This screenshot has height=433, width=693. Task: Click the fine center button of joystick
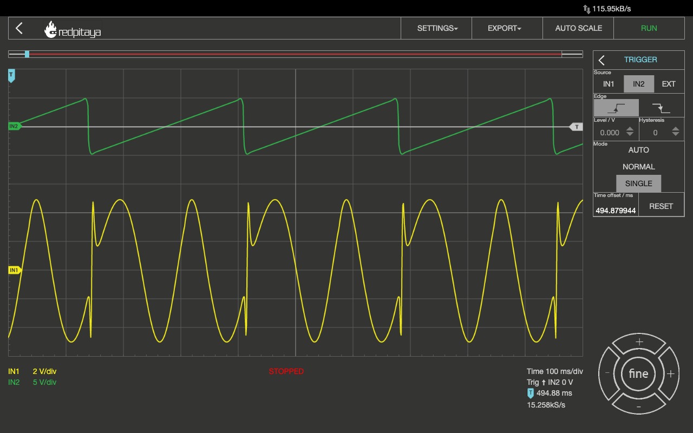click(x=639, y=373)
